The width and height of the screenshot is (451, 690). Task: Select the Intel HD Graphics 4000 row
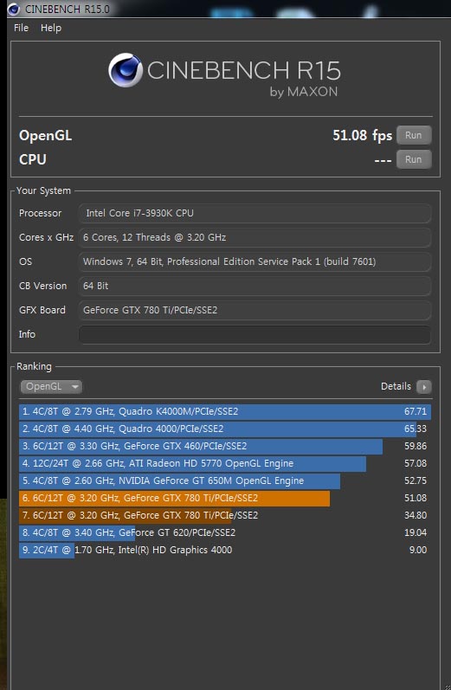tap(225, 550)
